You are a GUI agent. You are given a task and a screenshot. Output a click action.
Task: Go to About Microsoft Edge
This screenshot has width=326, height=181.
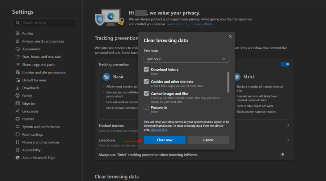[x=39, y=158]
